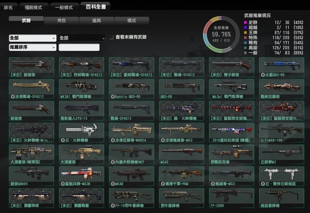Select the 百科全書 tab
This screenshot has width=310, height=213.
click(96, 7)
